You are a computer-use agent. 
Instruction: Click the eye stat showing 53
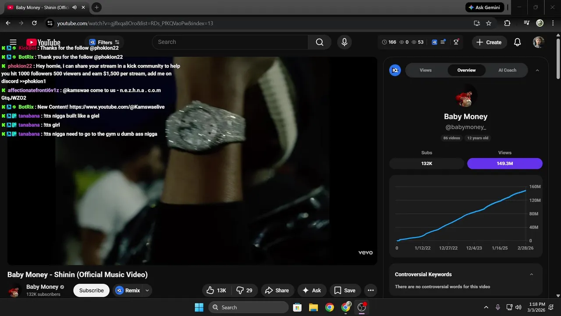pos(417,42)
